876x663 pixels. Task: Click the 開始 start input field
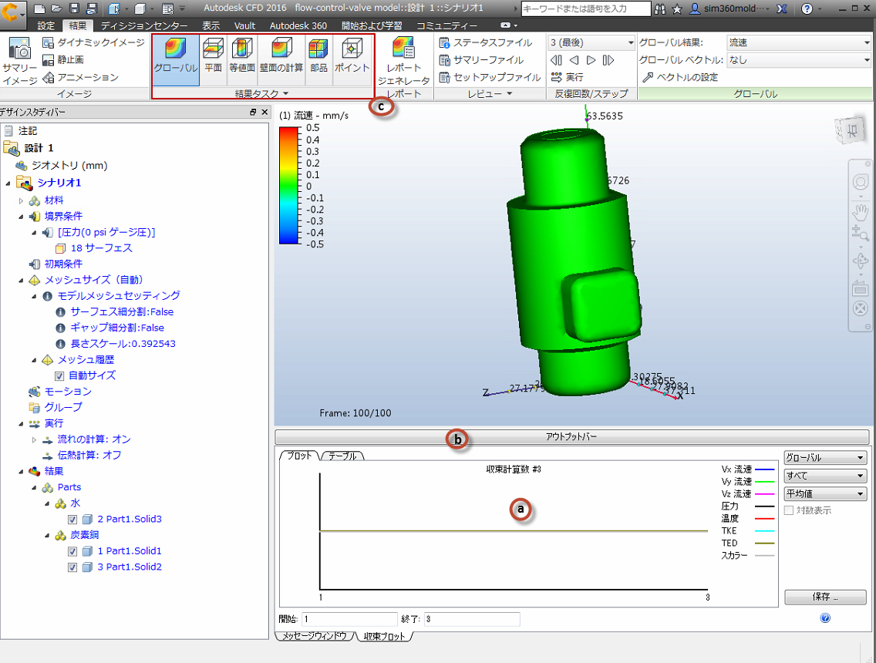click(349, 619)
